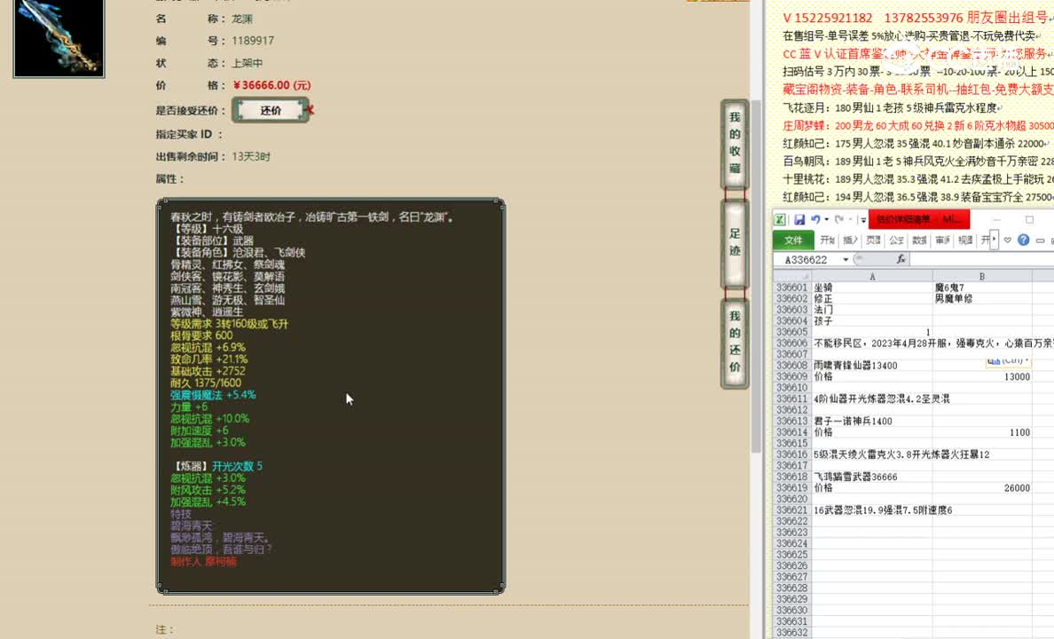
Task: Click the web page vertical scrollbar
Action: pos(756,276)
